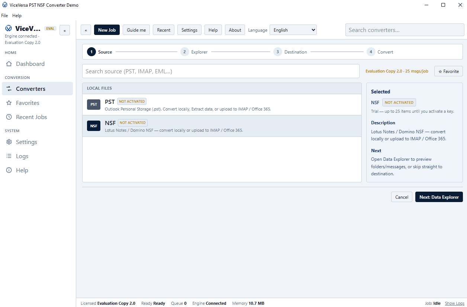
Task: Click the Guide me button
Action: point(136,30)
